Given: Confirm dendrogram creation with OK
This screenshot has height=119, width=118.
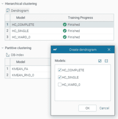Looking at the screenshot, I should [x=87, y=108].
